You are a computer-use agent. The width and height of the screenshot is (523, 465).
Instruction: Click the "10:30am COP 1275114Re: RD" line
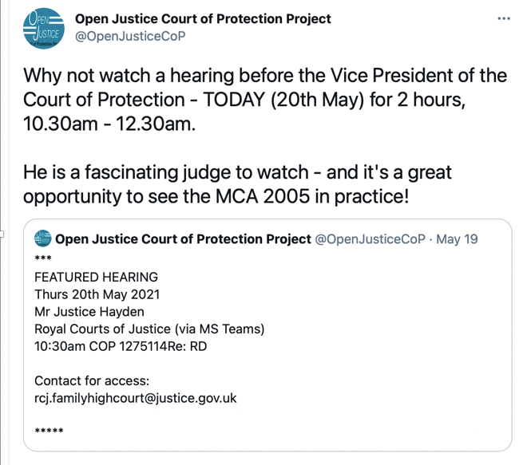(x=121, y=345)
